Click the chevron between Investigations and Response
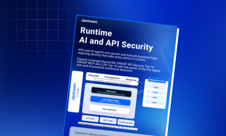The image size is (226, 136). coord(123,79)
